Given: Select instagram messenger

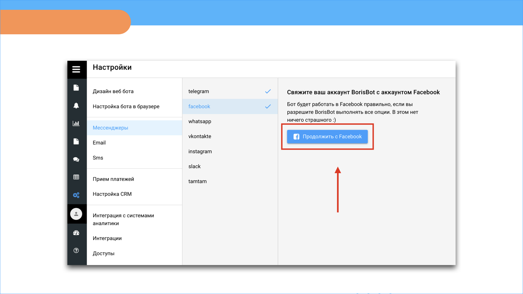Looking at the screenshot, I should pyautogui.click(x=230, y=151).
